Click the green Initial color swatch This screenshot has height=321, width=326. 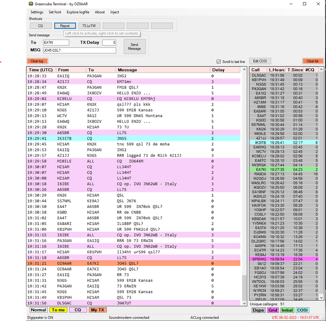tap(287, 310)
